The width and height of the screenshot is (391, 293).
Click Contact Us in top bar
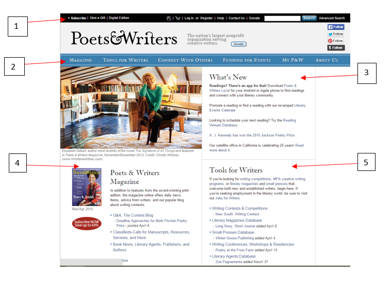coord(236,18)
